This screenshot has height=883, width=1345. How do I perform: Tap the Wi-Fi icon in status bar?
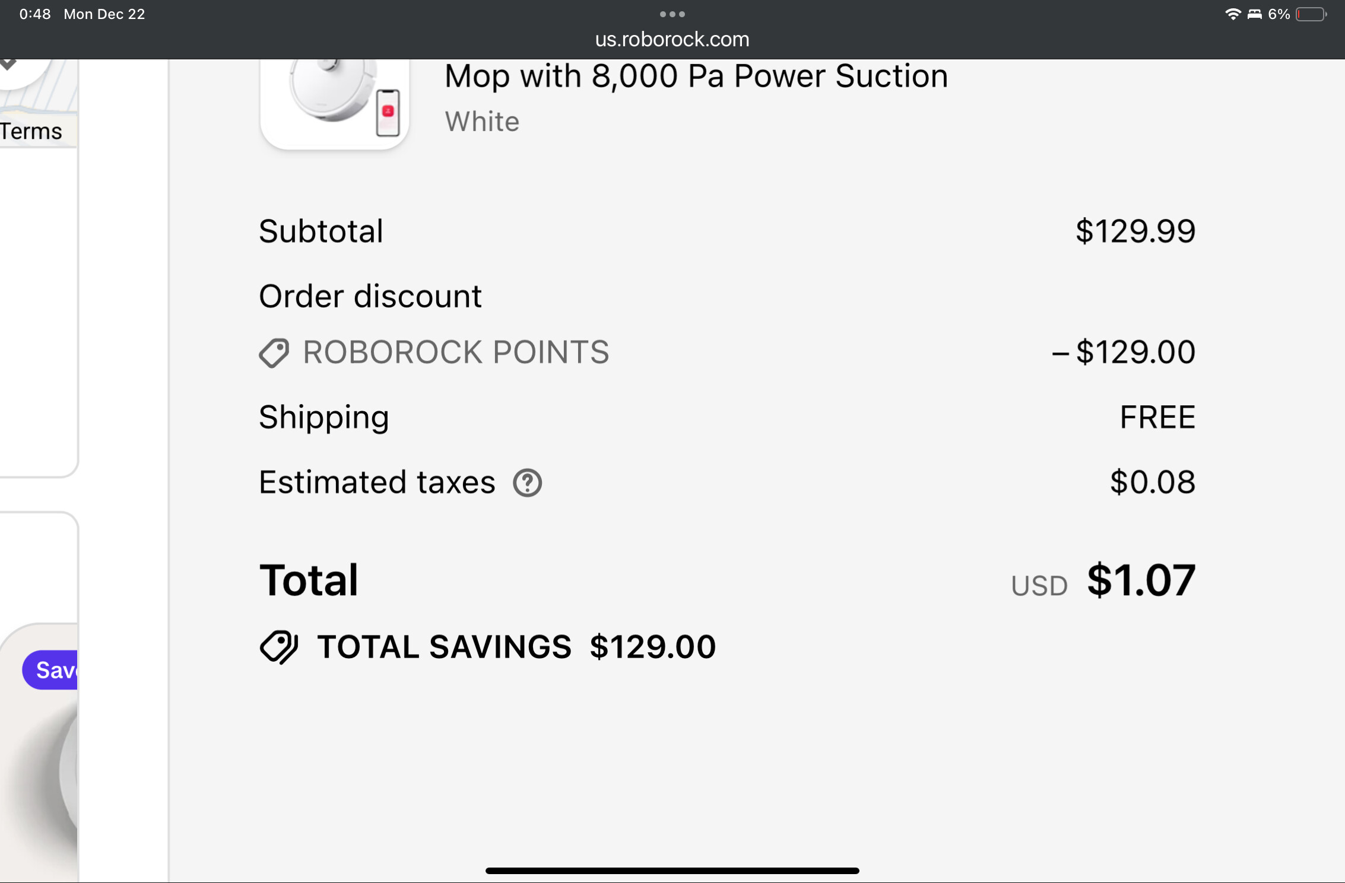[1233, 14]
